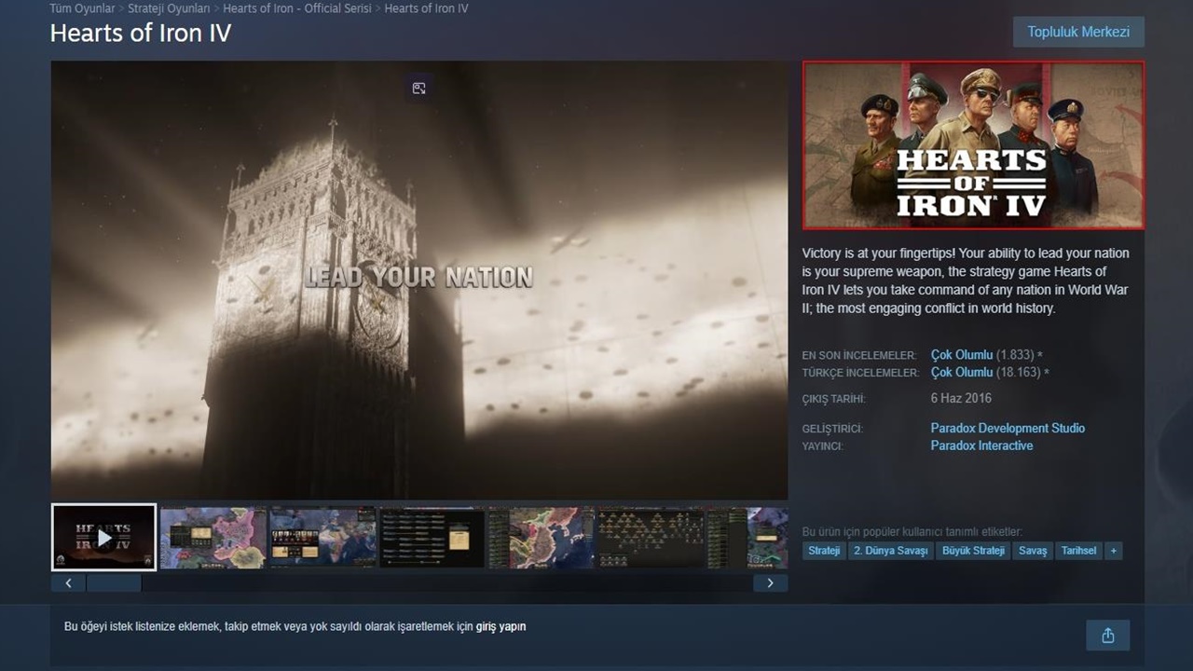Click the main trailer video player
Viewport: 1193px width, 671px height.
(x=419, y=281)
